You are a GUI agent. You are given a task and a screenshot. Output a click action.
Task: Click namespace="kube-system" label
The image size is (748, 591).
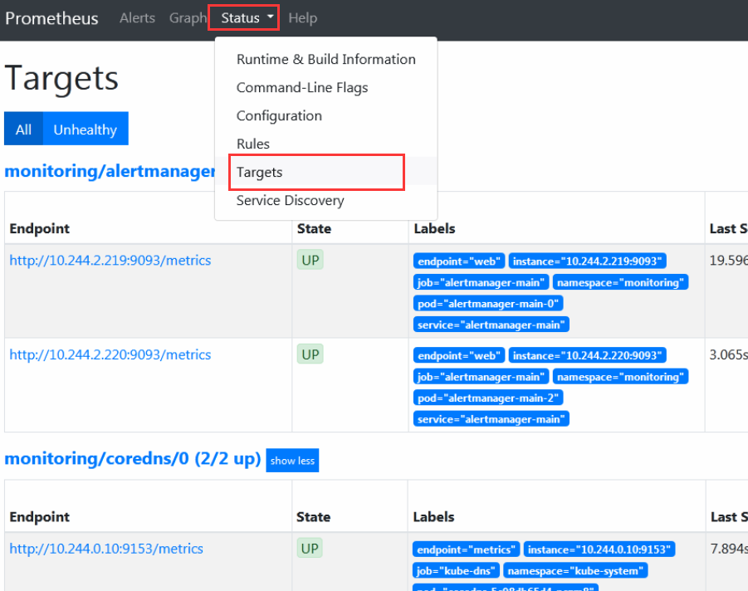point(576,570)
